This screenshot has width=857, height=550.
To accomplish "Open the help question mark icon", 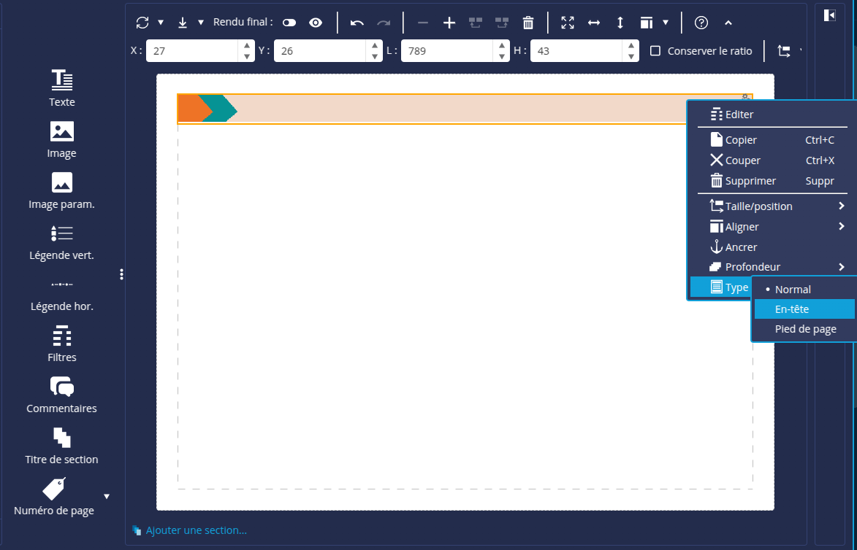I will pos(701,23).
